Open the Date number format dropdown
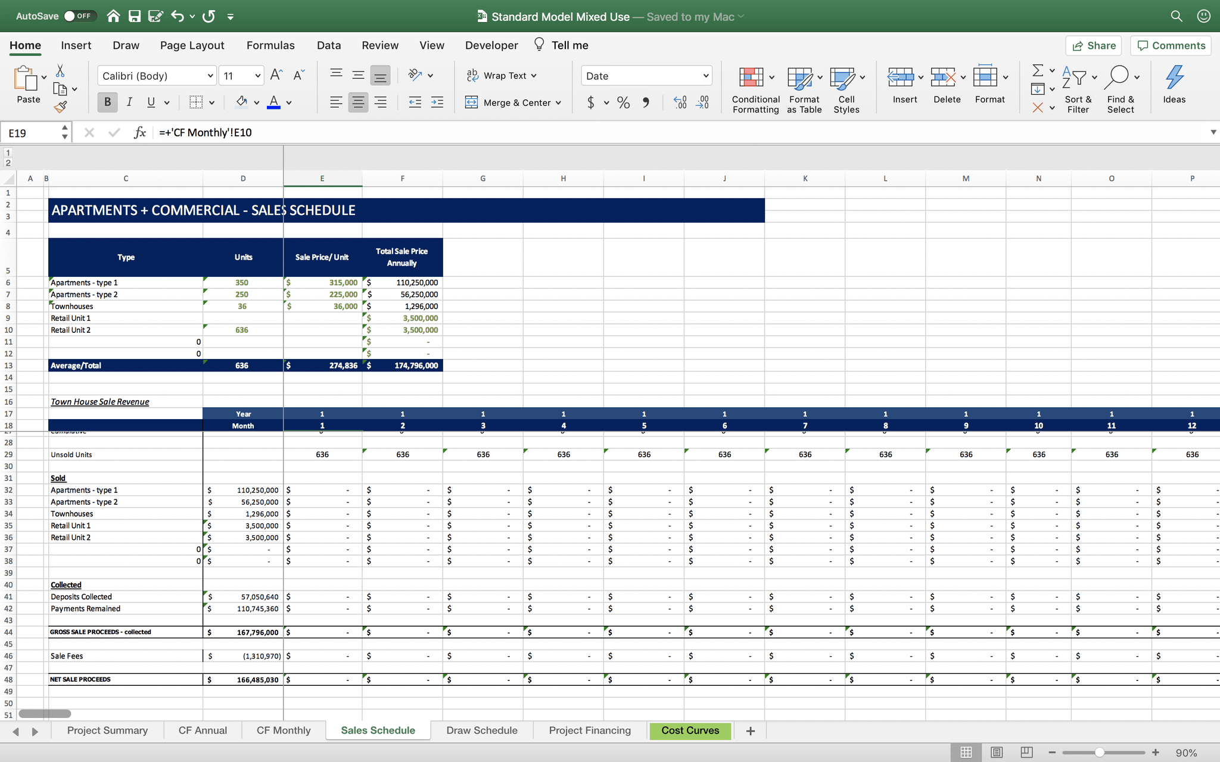The height and width of the screenshot is (762, 1220). point(706,76)
